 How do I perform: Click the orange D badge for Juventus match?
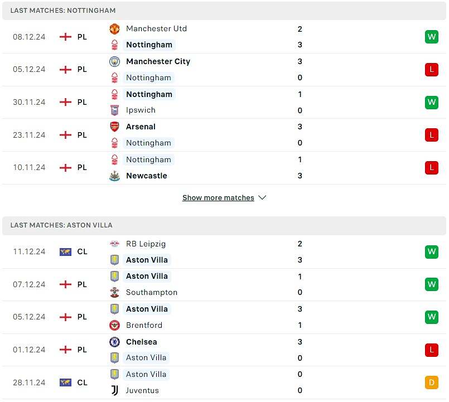[x=432, y=383]
